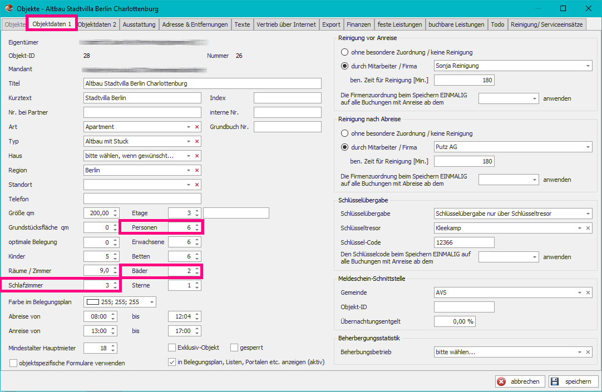Click anwenden under Reinigung nach Abreise
Image resolution: width=602 pixels, height=392 pixels.
(557, 180)
